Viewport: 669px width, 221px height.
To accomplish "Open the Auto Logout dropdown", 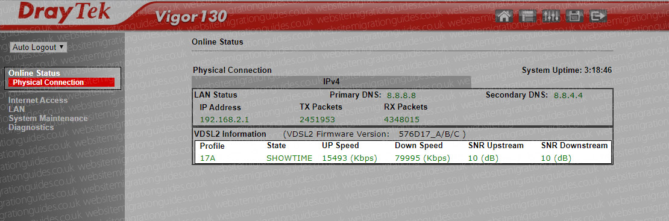I will tap(38, 48).
